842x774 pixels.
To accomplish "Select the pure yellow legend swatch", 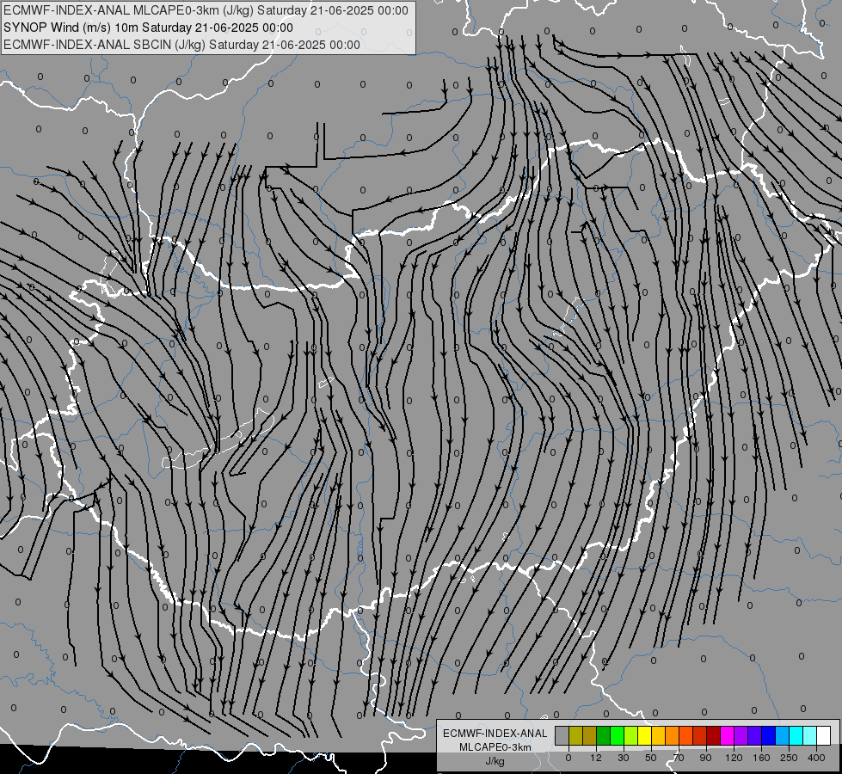I will point(645,735).
